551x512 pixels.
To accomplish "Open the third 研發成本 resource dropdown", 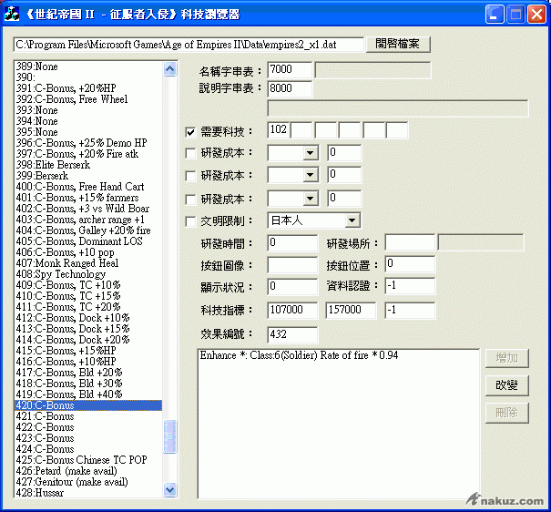I will [311, 199].
